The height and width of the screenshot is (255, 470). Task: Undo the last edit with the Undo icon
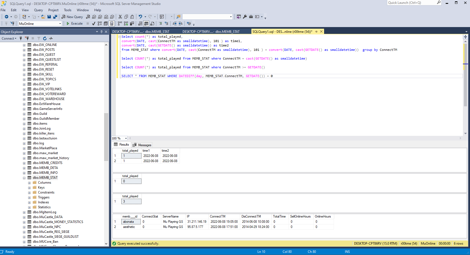point(140,17)
